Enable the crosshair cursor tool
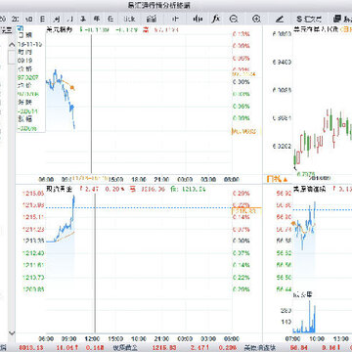 [x=176, y=19]
